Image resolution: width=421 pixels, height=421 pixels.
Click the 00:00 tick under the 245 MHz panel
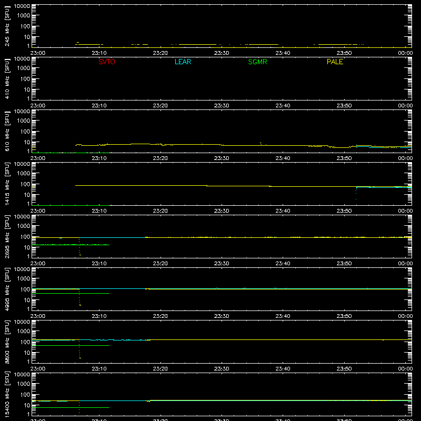pyautogui.click(x=405, y=53)
